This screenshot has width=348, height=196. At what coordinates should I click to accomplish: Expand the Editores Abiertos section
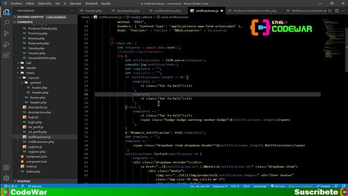pyautogui.click(x=30, y=17)
